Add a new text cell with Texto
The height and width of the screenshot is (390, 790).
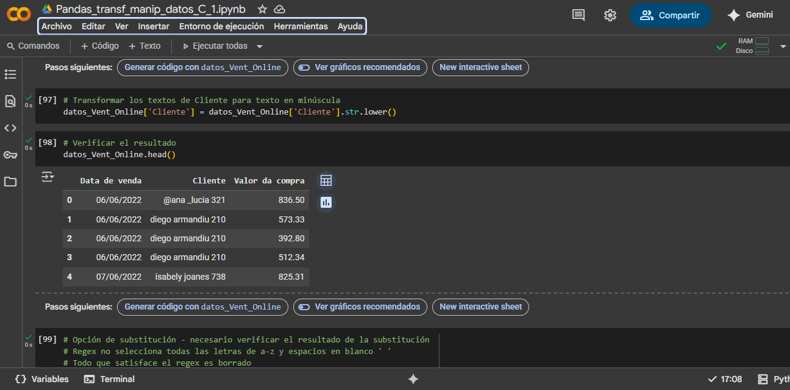click(x=144, y=46)
